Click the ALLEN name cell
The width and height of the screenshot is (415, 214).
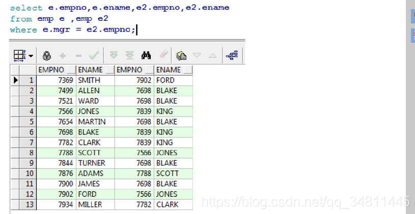(x=95, y=91)
